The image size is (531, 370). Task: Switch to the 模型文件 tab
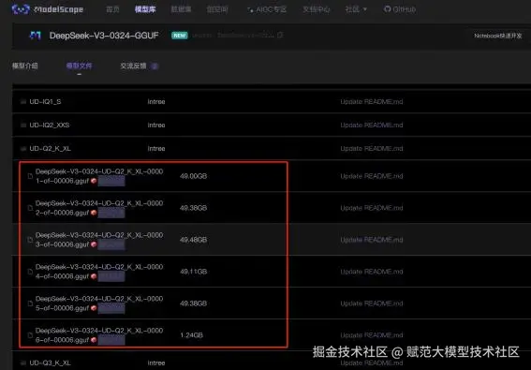(79, 66)
